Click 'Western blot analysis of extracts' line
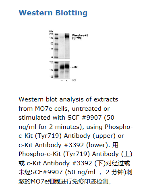 [x=68, y=99]
